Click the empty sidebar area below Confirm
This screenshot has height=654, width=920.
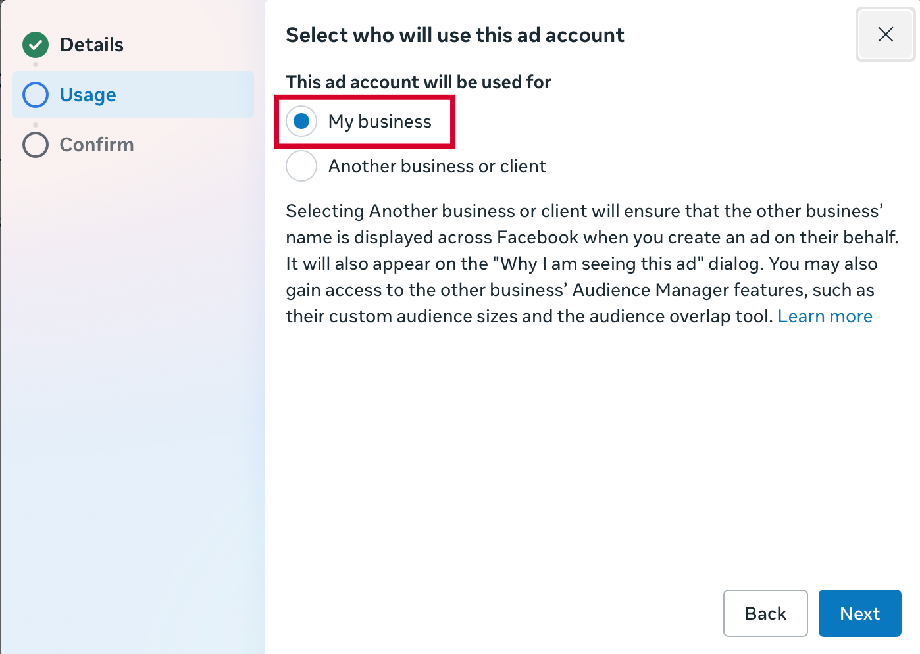132,395
